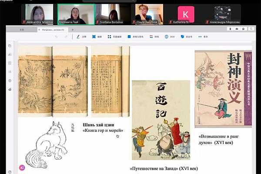Open the sixth left sidebar icon

coord(10,90)
